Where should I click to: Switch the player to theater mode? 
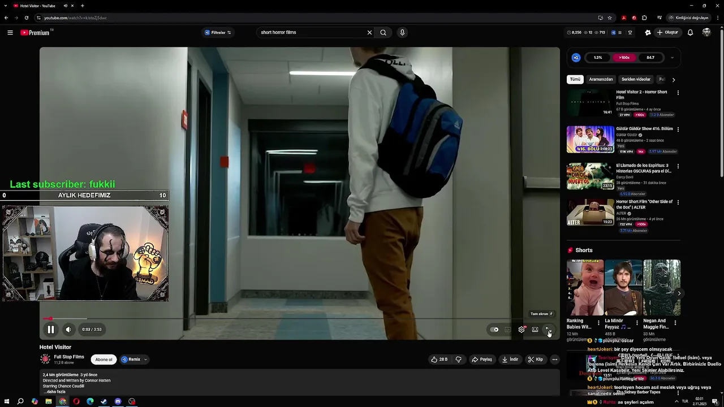click(x=535, y=330)
